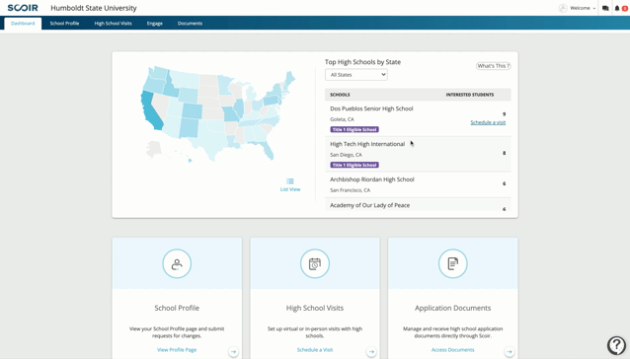Click the arrow next to View Profile Page
Image resolution: width=630 pixels, height=359 pixels.
[233, 352]
